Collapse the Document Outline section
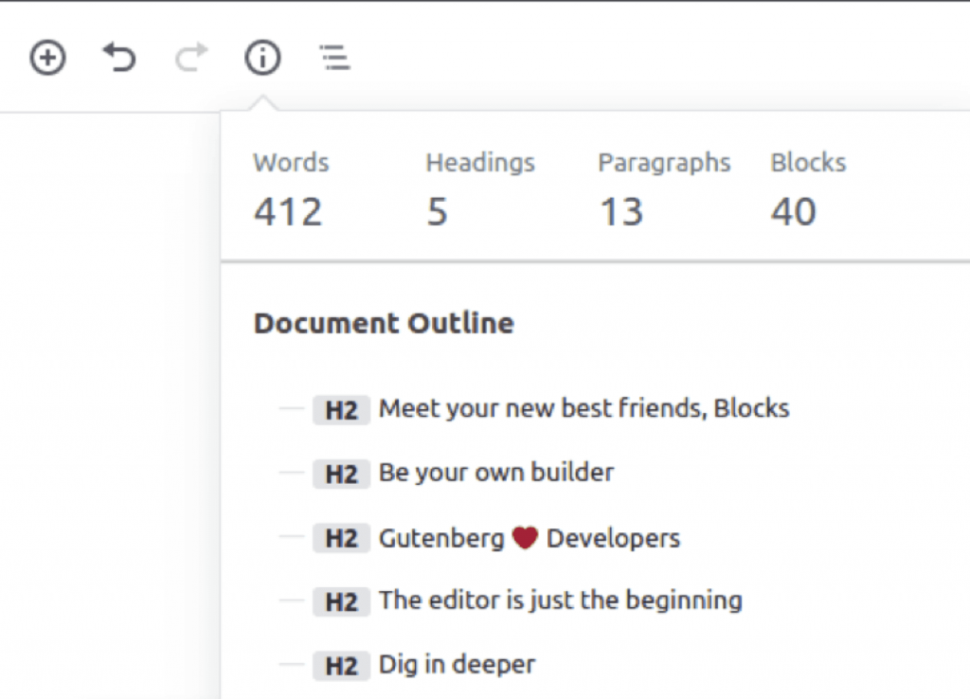 tap(384, 323)
